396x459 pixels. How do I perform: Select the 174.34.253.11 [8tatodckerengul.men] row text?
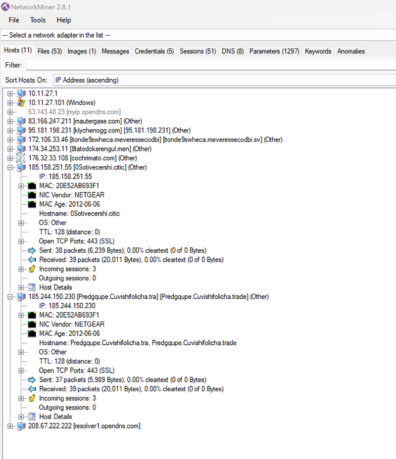point(90,149)
